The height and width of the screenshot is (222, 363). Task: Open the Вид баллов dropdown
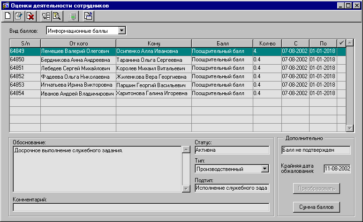click(x=122, y=30)
